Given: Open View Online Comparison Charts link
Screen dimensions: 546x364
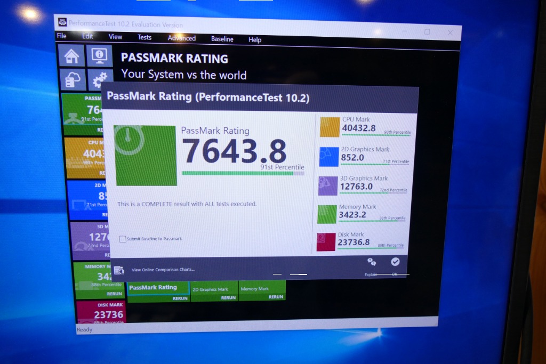Looking at the screenshot, I should click(x=163, y=270).
